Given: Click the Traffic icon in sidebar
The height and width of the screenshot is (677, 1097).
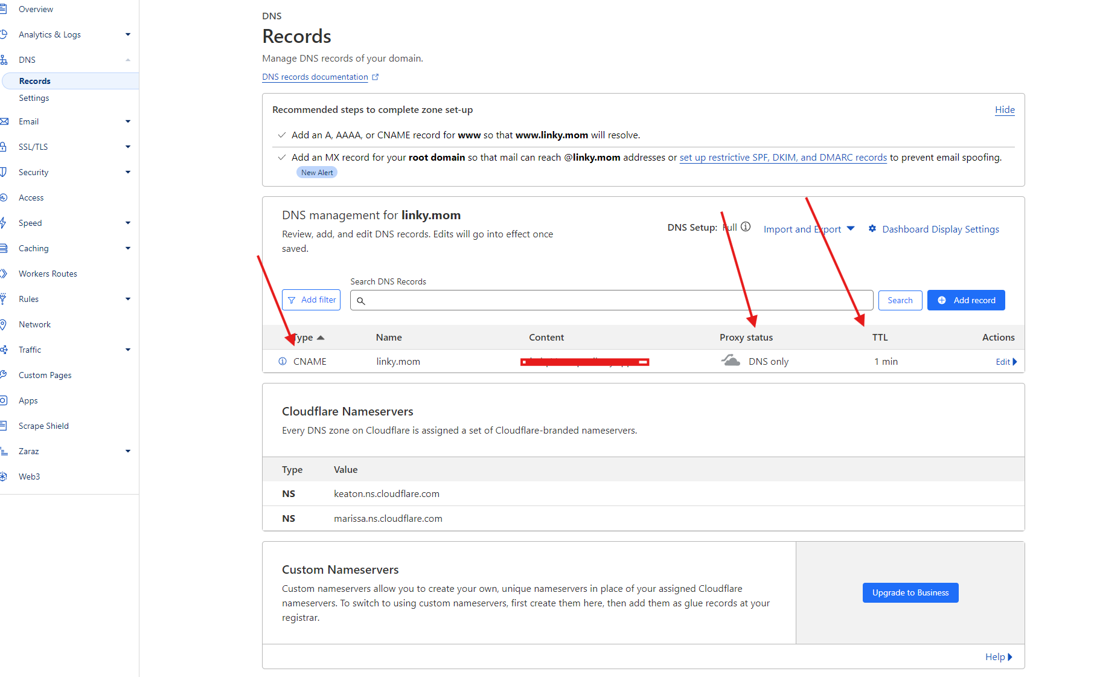Looking at the screenshot, I should tap(4, 350).
